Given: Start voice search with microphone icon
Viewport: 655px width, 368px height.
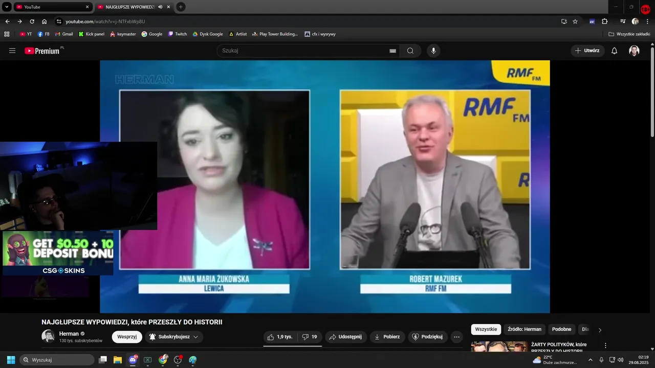Looking at the screenshot, I should [433, 51].
